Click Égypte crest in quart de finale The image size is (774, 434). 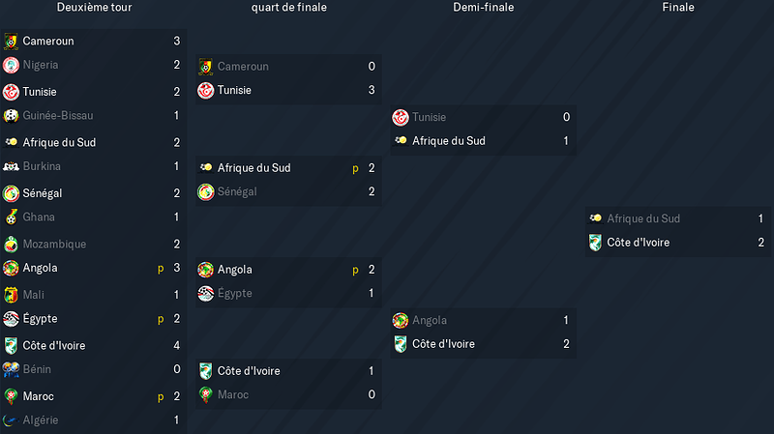206,294
